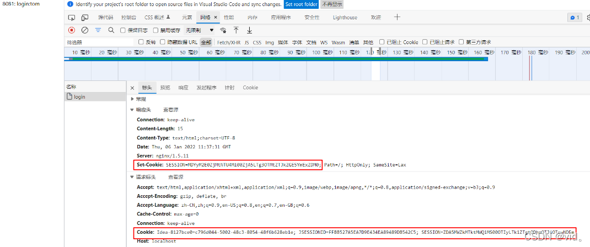Open network conditions wifi-gear icon
Viewport: 590px width, 247px height.
tap(223, 30)
